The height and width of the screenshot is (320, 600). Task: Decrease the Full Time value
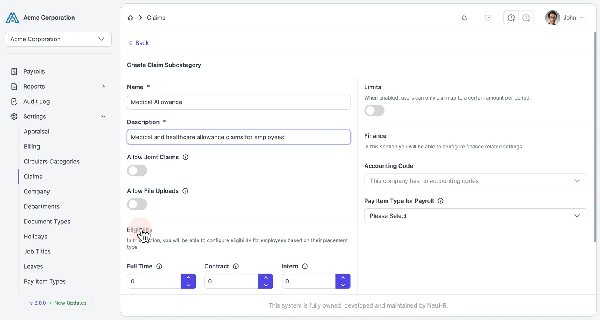pos(188,285)
